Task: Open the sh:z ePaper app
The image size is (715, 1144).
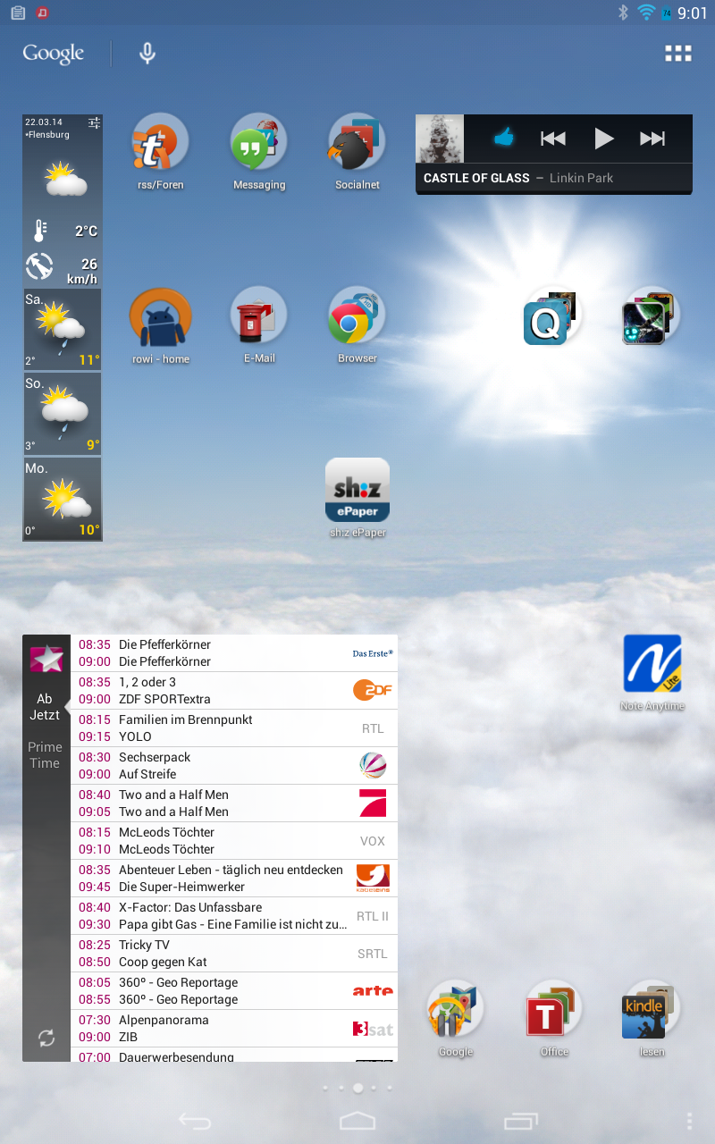Action: [x=357, y=491]
